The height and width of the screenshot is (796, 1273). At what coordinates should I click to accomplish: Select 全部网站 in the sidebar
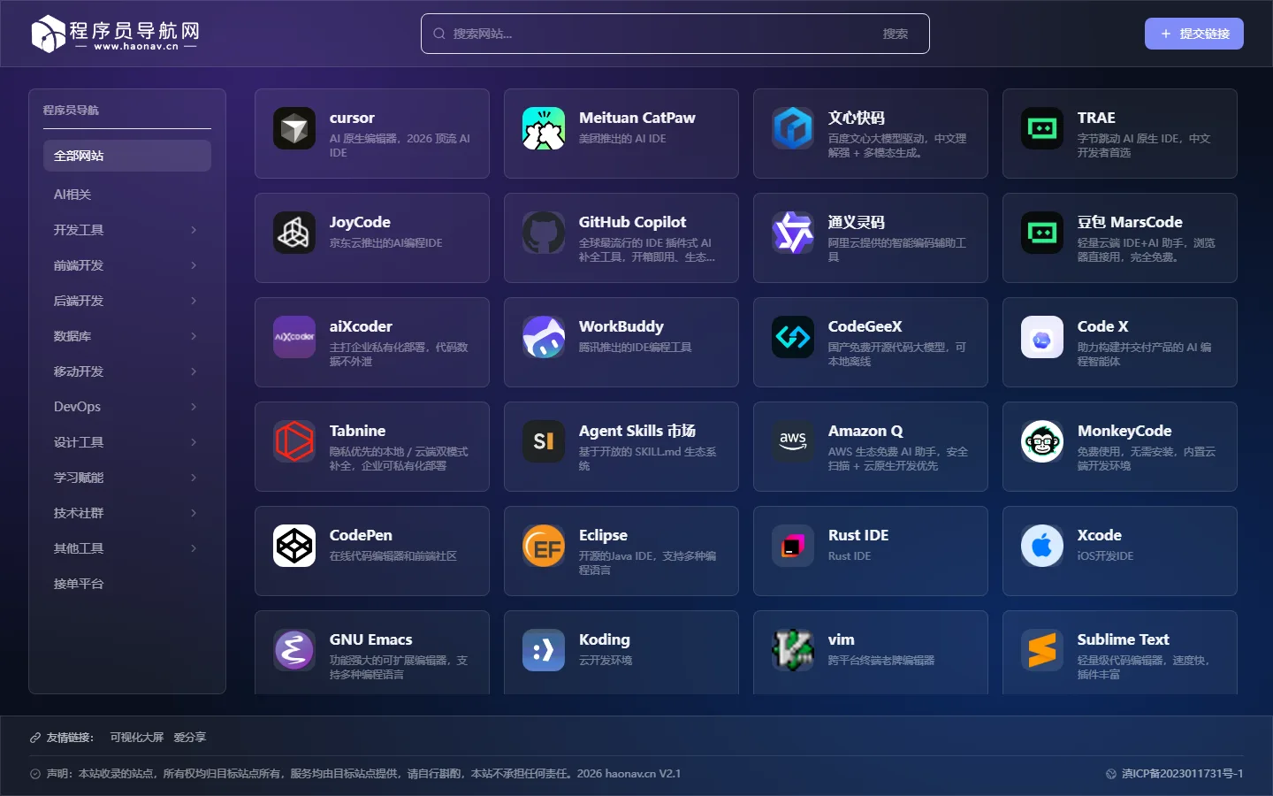point(127,156)
